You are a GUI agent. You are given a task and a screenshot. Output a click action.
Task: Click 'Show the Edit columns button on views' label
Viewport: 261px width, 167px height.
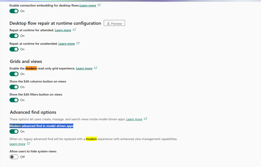tap(38, 82)
